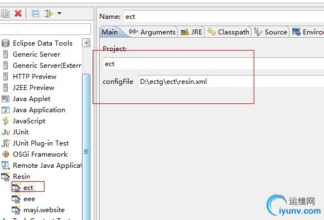This screenshot has width=324, height=220.
Task: Click the Resin group icon
Action: point(6,177)
